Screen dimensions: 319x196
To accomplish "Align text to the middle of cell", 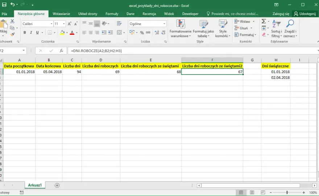I will (x=91, y=24).
